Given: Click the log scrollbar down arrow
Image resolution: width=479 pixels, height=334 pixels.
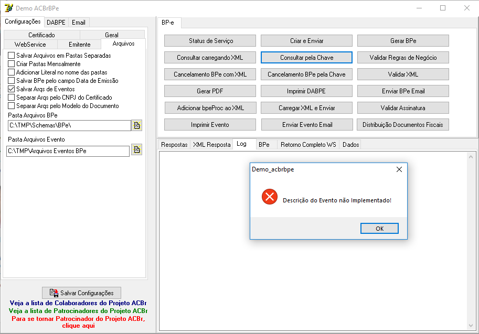Looking at the screenshot, I should pyautogui.click(x=471, y=326).
